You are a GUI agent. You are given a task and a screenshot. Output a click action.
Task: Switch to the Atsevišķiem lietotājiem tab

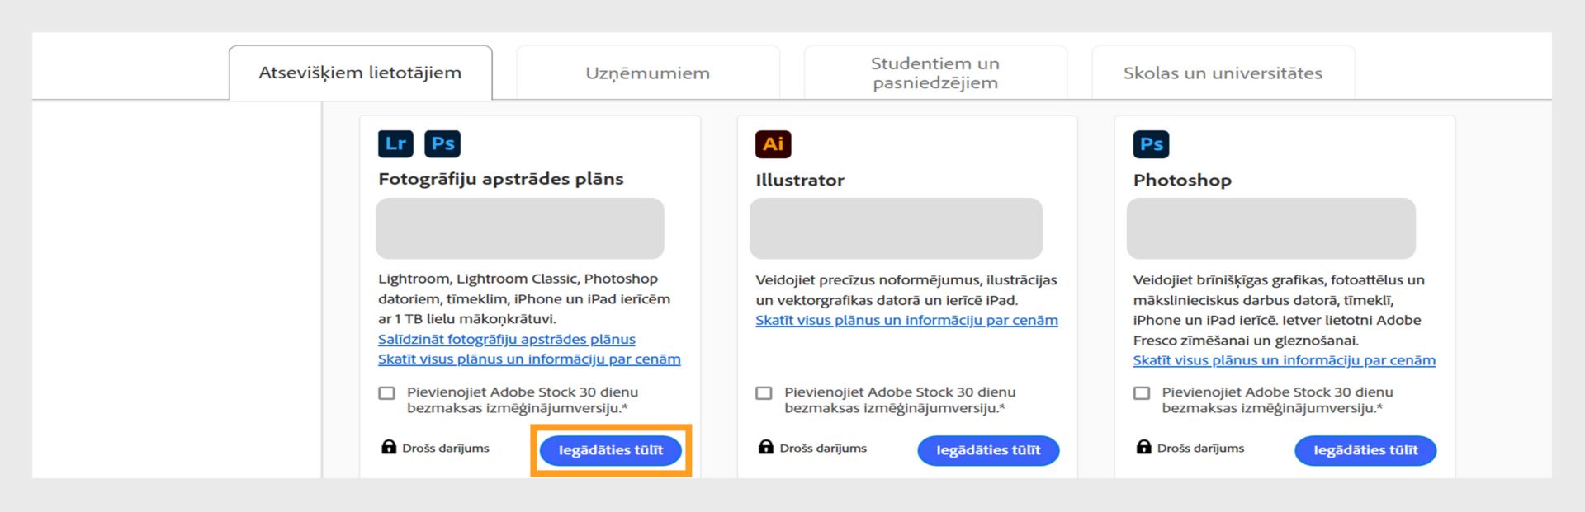click(x=360, y=73)
